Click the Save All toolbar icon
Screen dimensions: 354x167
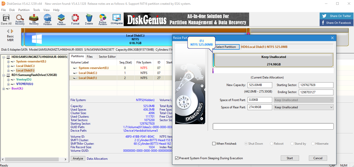coord(6,20)
